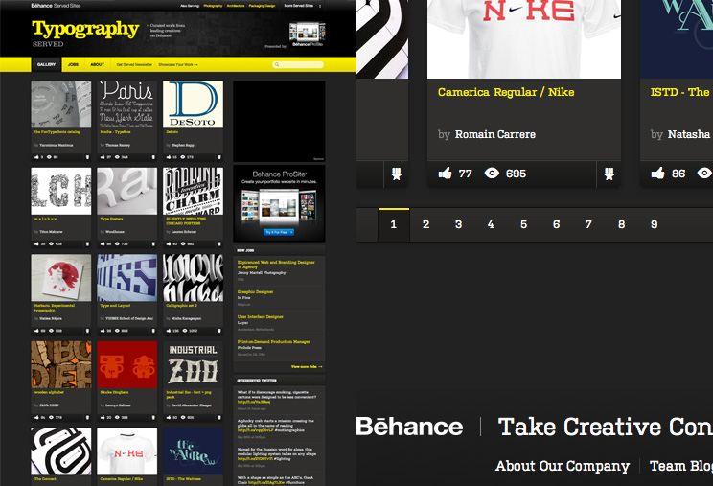Viewport: 713px width, 486px height.
Task: Open The Waitress dark blue thumbnail
Action: (193, 451)
